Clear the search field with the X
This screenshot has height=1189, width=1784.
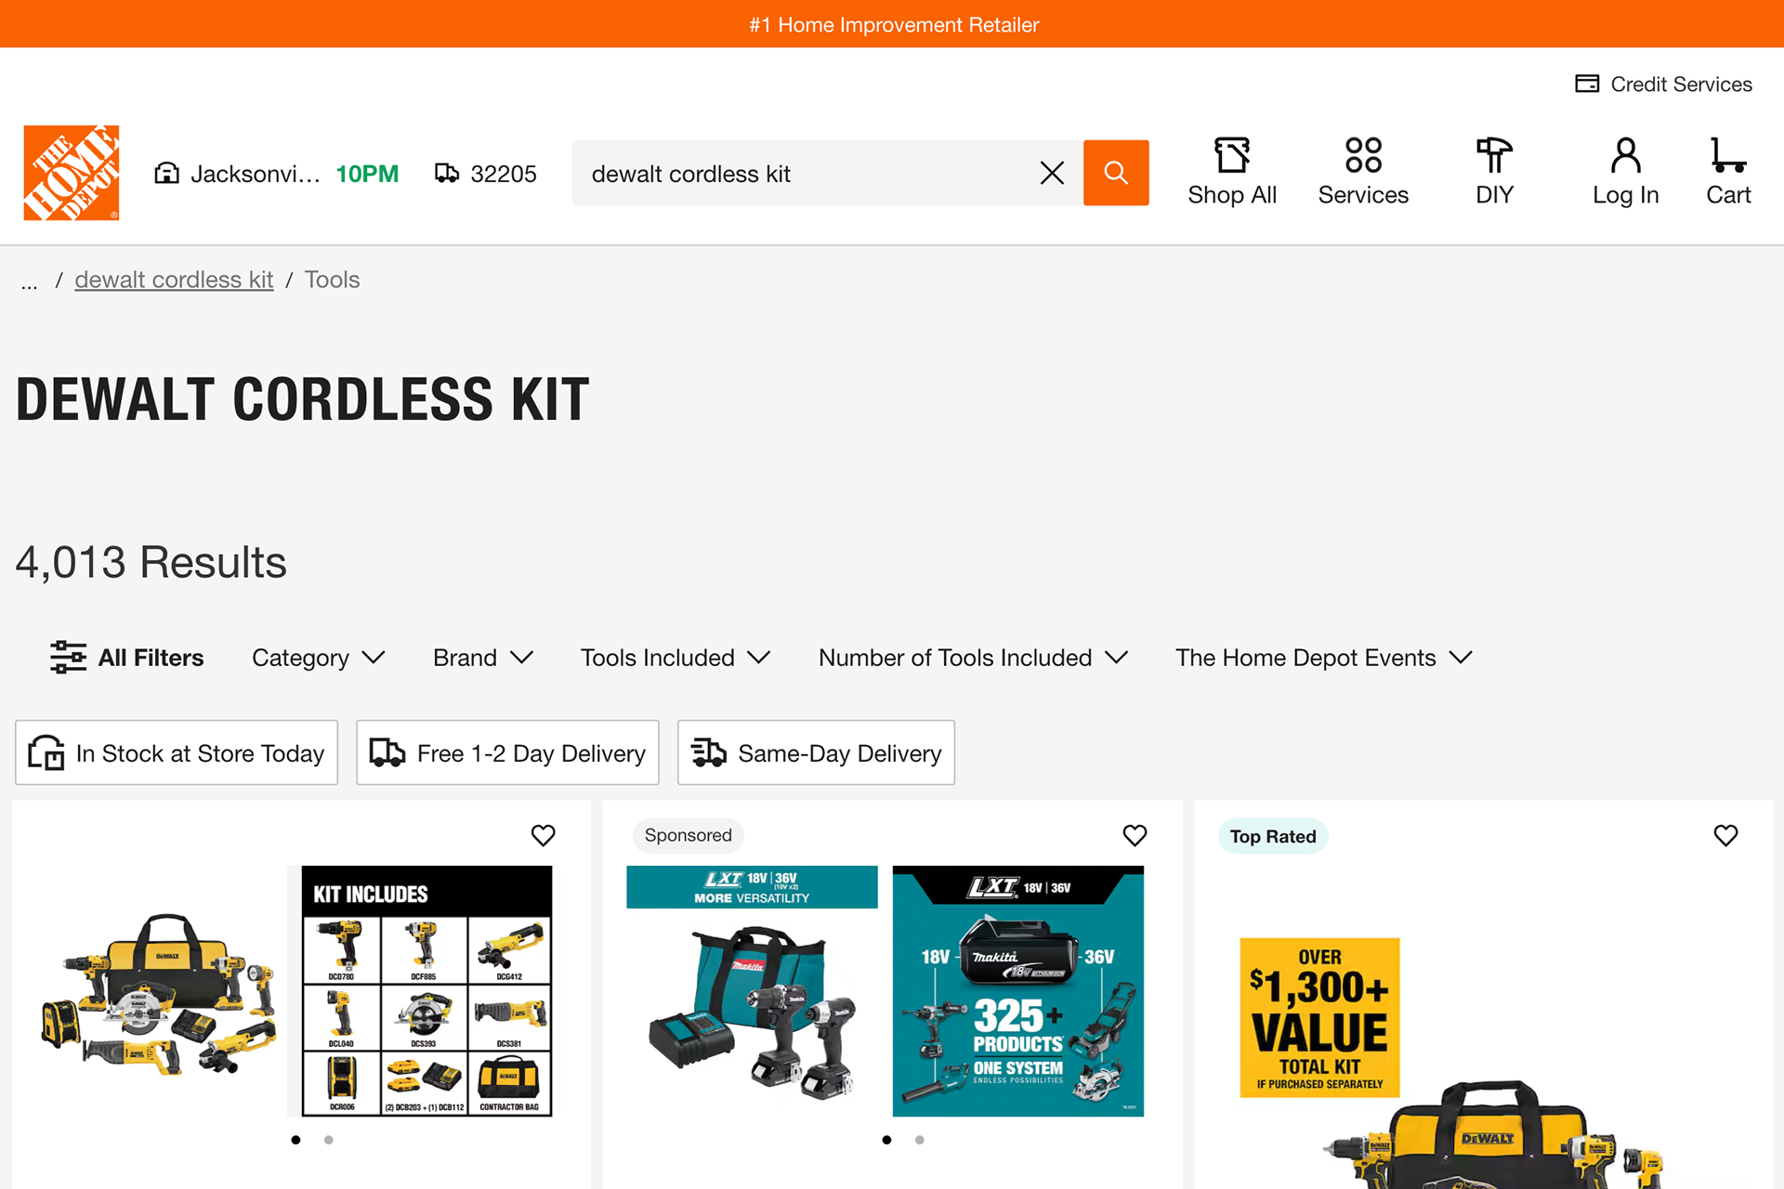pyautogui.click(x=1052, y=173)
